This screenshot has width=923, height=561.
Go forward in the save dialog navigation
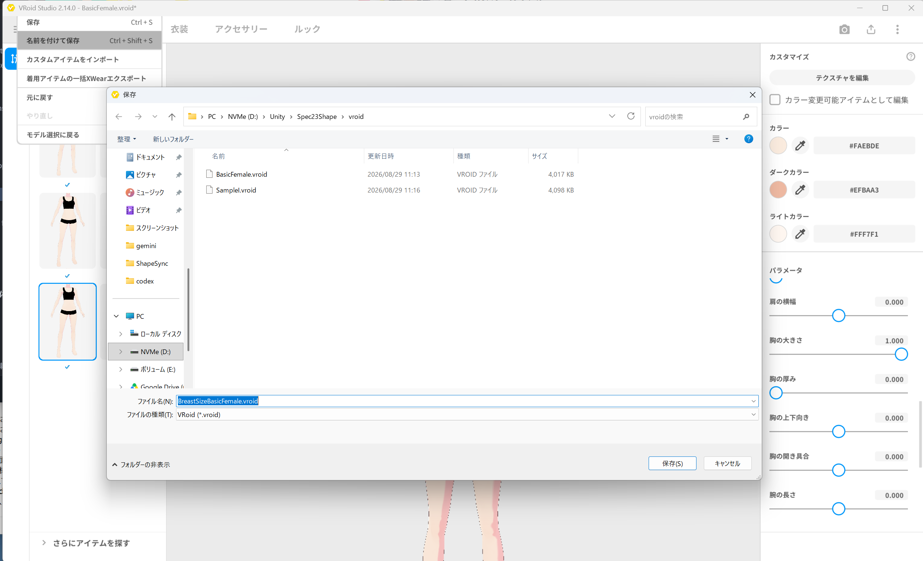coord(138,116)
